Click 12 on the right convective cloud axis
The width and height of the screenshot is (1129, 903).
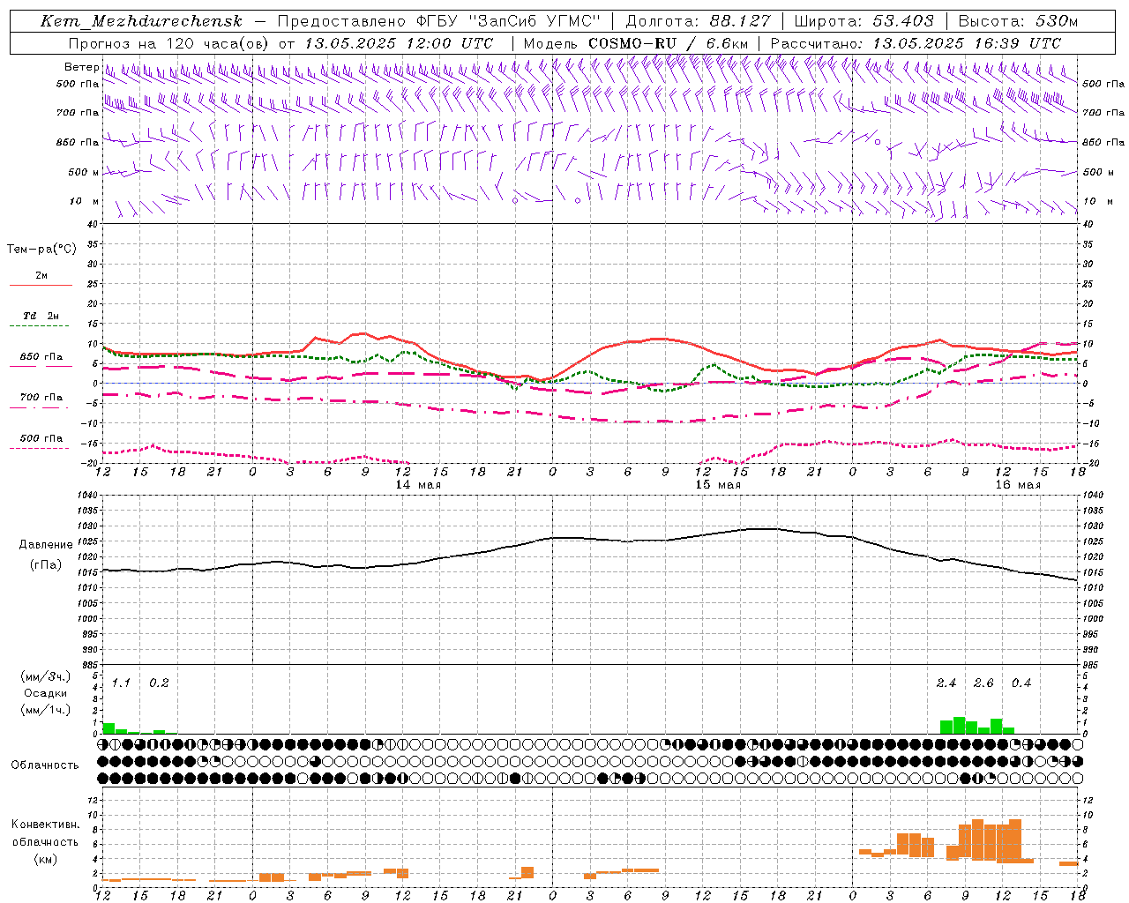(1088, 800)
